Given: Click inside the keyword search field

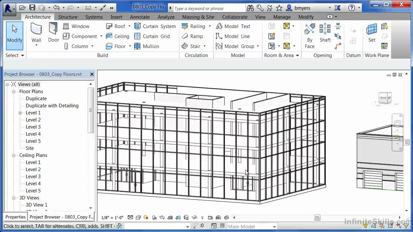Looking at the screenshot, I should 209,8.
